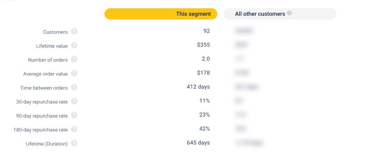Click Average order value help icon
The width and height of the screenshot is (369, 161).
74,74
